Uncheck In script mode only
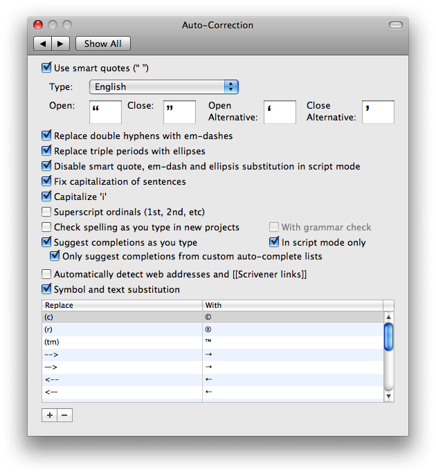The width and height of the screenshot is (436, 474). coord(274,242)
